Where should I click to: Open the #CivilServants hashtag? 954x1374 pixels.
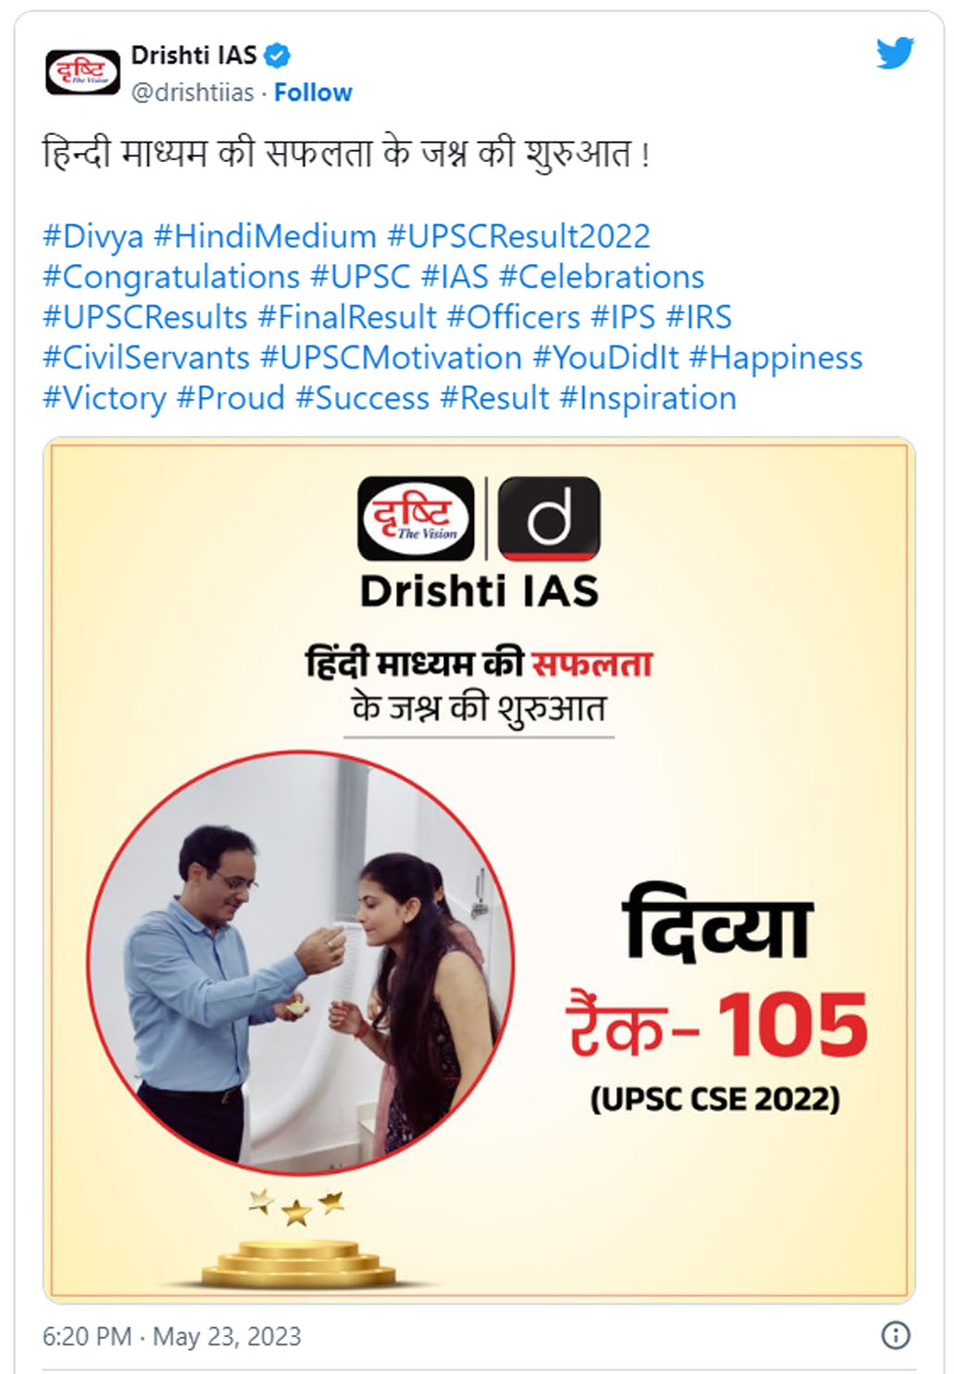(x=146, y=357)
